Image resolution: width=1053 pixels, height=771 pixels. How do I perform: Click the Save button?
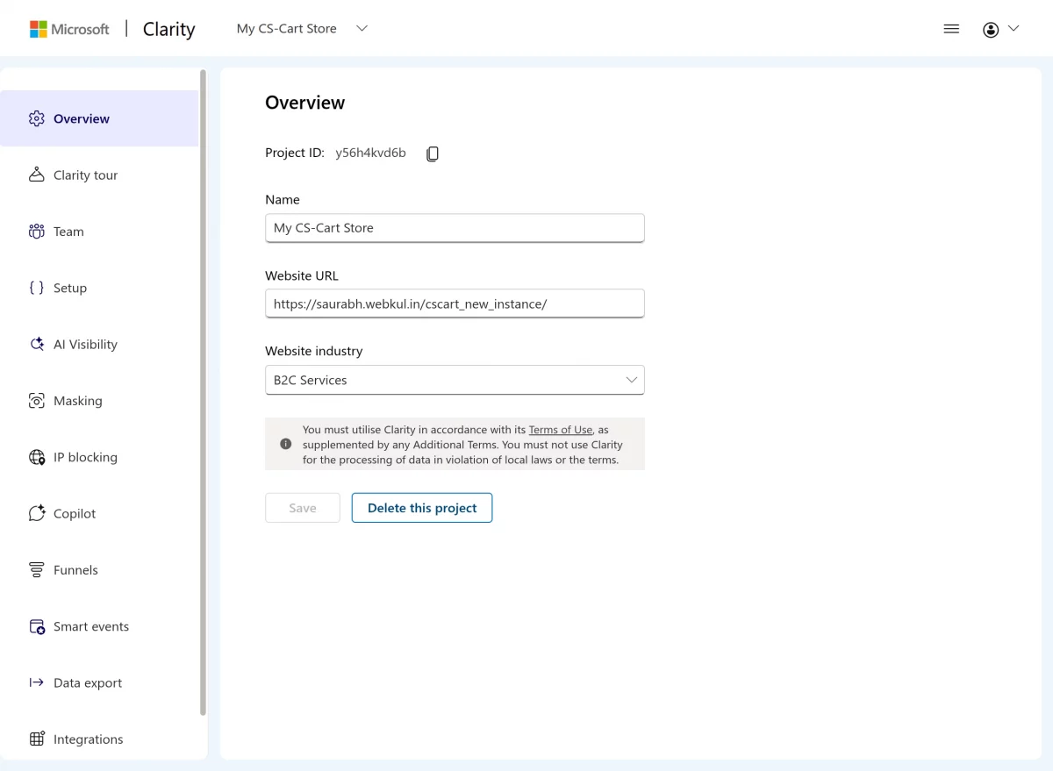[x=303, y=508]
